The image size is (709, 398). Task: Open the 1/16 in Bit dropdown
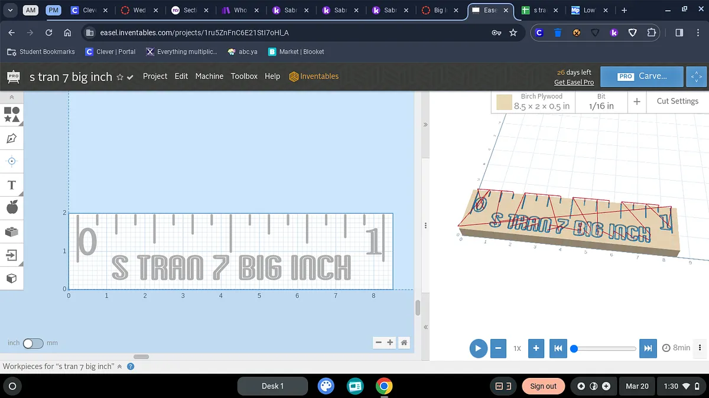point(601,102)
